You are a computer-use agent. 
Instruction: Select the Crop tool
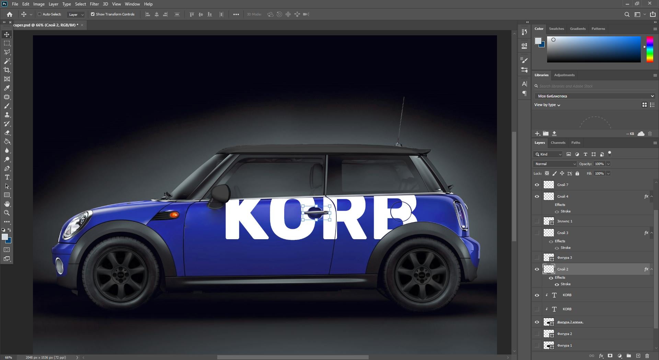(x=7, y=70)
